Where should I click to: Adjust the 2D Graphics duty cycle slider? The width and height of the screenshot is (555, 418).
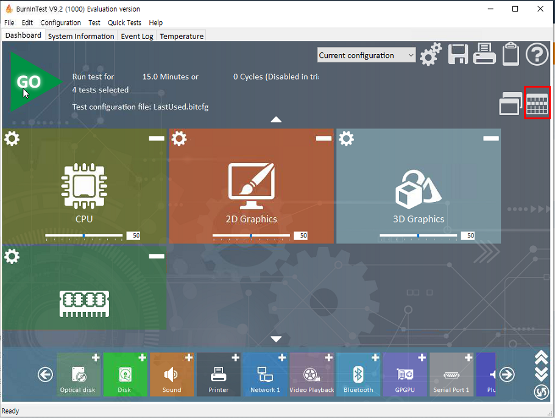(x=251, y=235)
